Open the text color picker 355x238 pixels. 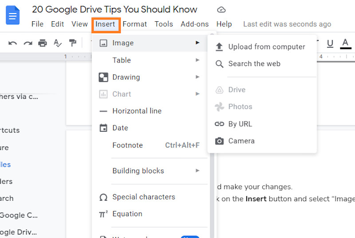(x=346, y=43)
